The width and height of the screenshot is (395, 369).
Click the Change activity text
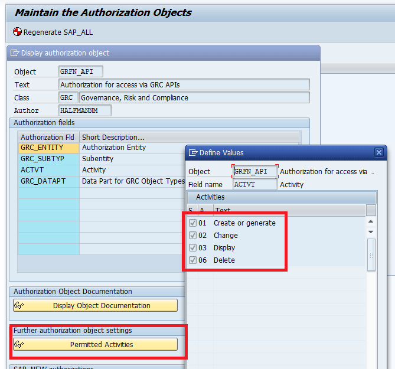[226, 235]
